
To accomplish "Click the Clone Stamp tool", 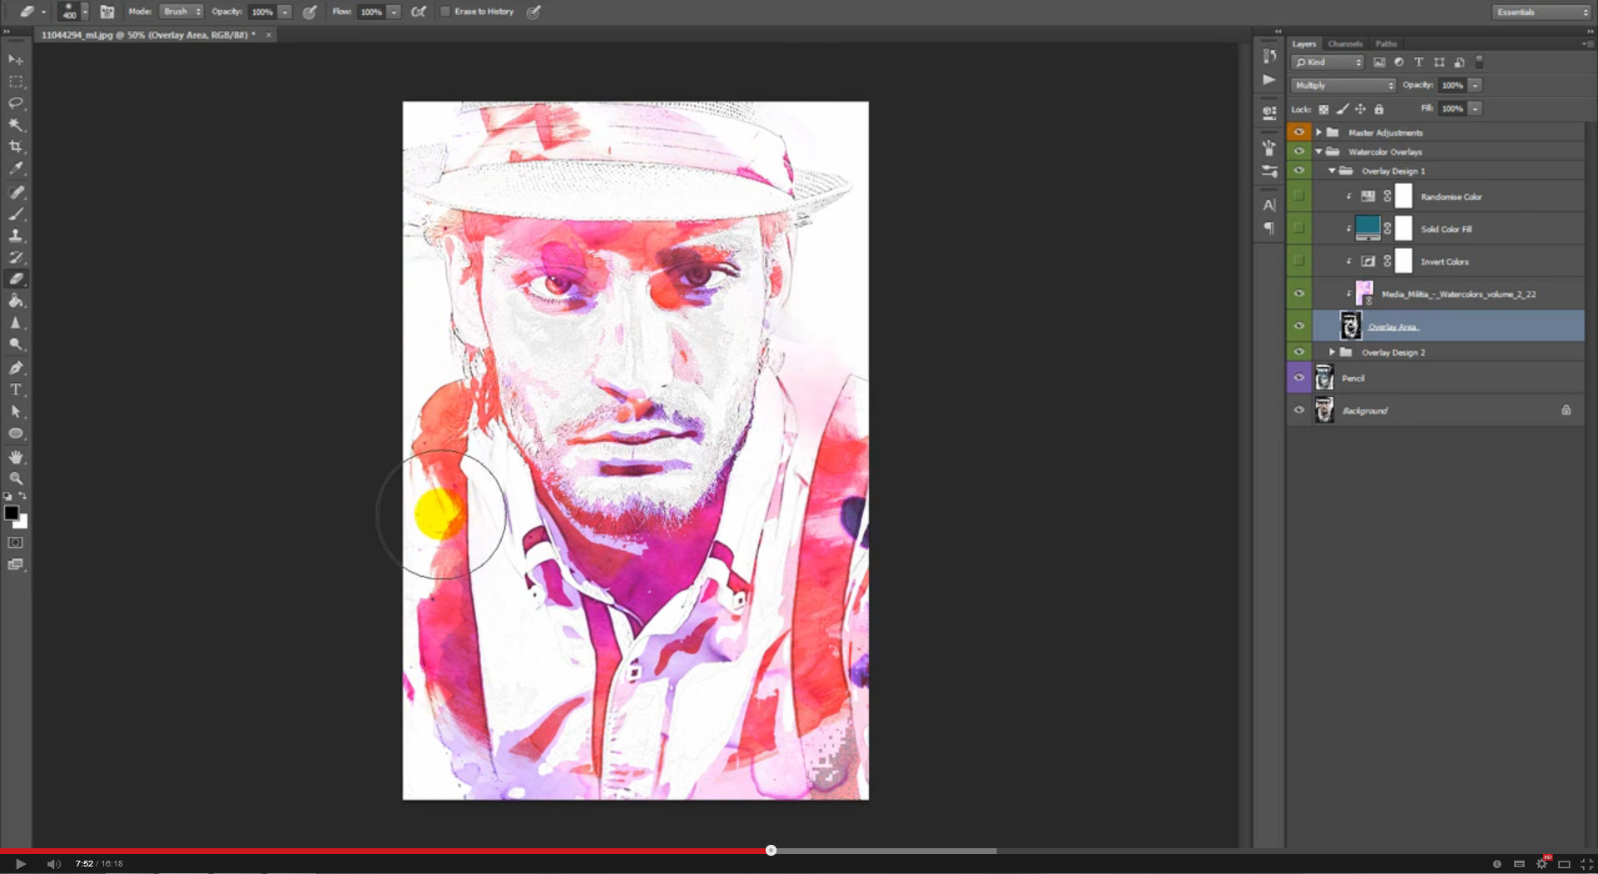I will click(x=15, y=235).
